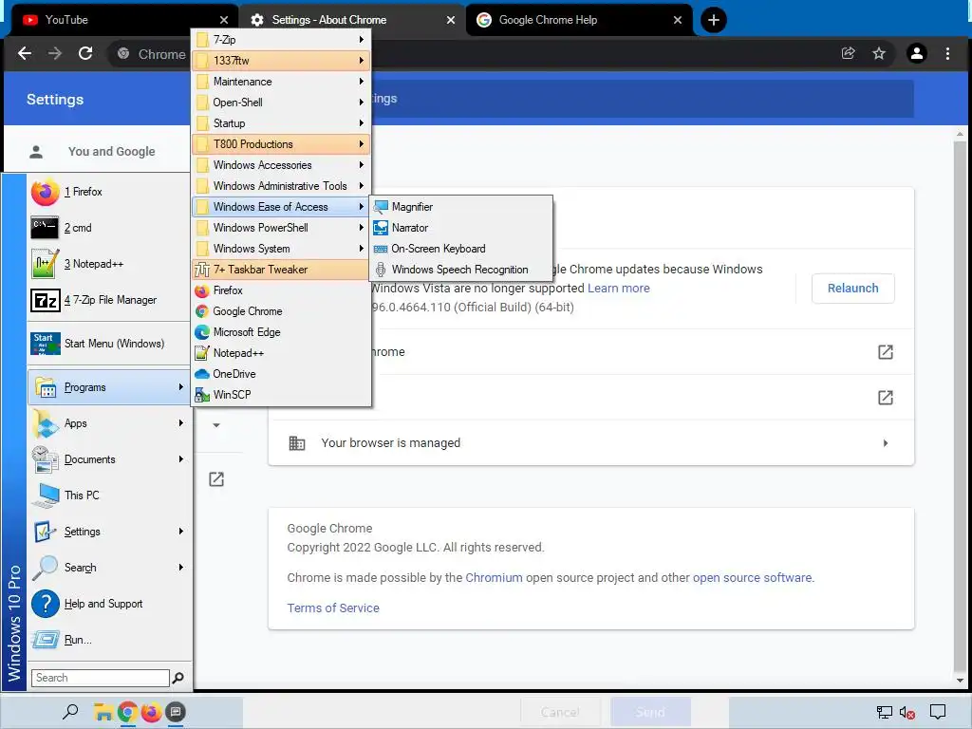The height and width of the screenshot is (729, 972).
Task: Start Windows Speech Recognition
Action: pyautogui.click(x=461, y=270)
